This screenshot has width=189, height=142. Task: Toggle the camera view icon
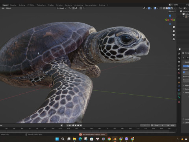[x=174, y=35]
